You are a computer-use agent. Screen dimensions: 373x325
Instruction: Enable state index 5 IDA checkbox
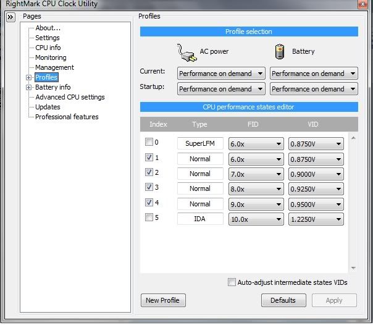[x=149, y=217]
